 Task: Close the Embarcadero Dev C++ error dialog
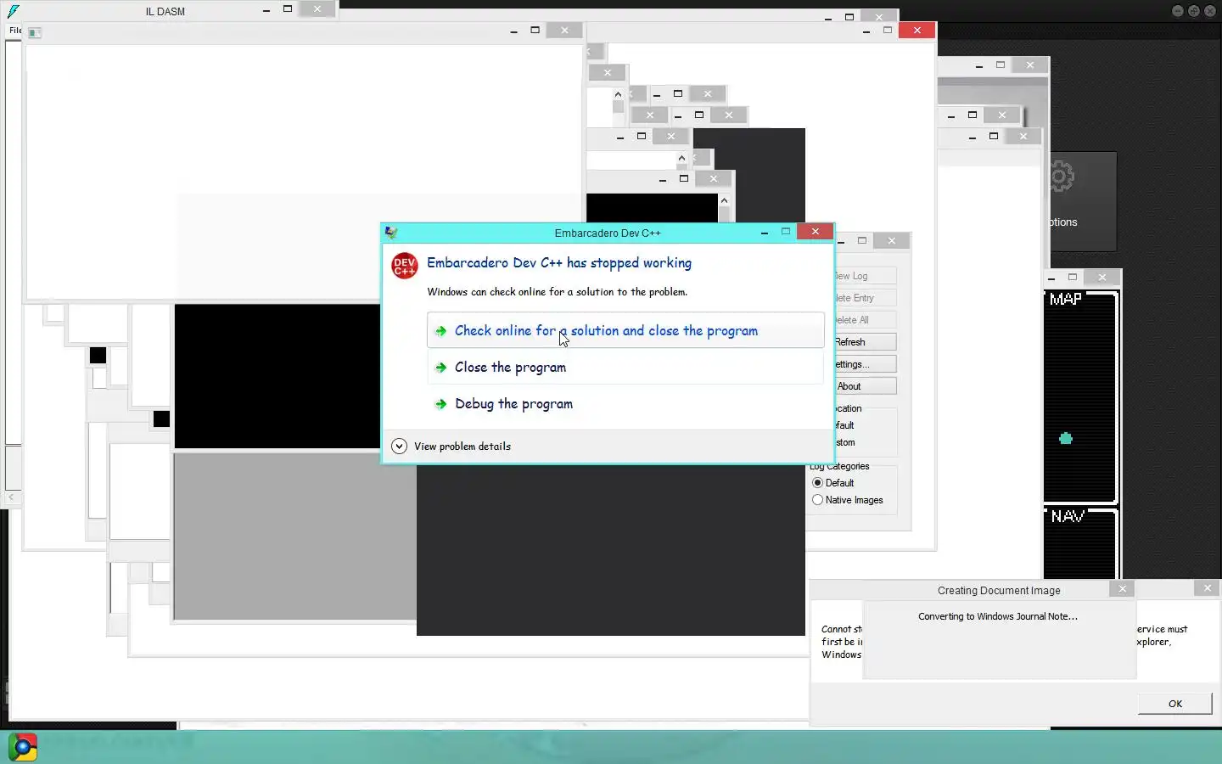(x=816, y=231)
